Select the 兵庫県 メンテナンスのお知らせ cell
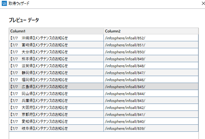The height and width of the screenshot is (139, 205). 56,100
